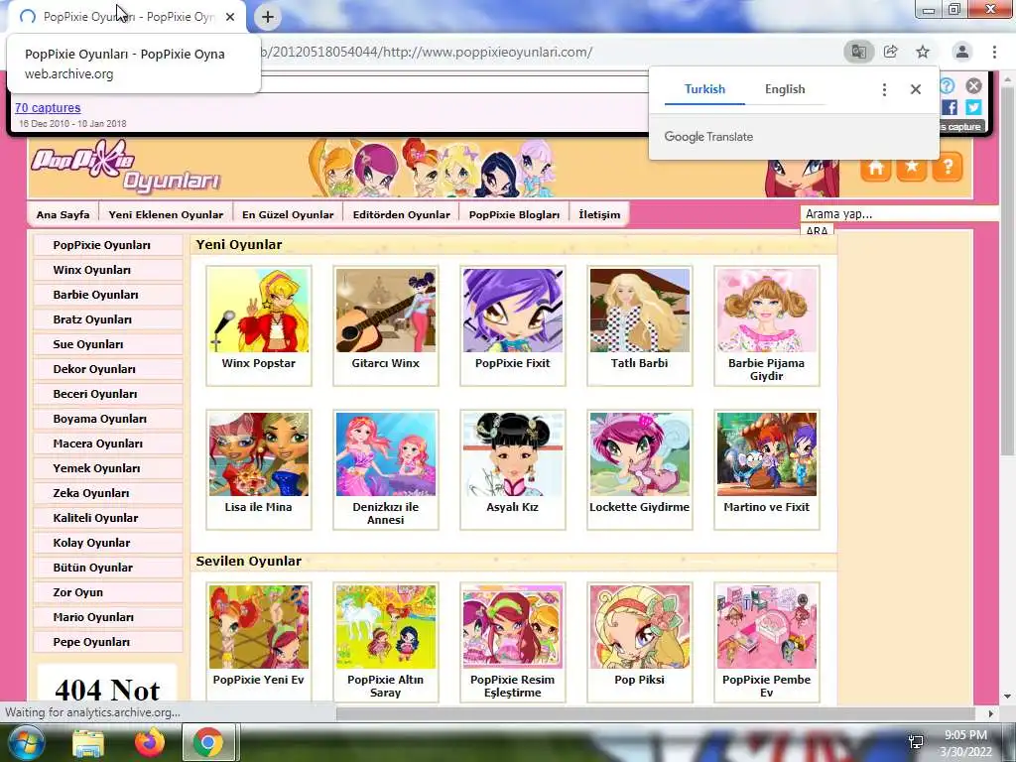Viewport: 1016px width, 762px height.
Task: Open the Chrome profile avatar icon
Action: tap(962, 52)
